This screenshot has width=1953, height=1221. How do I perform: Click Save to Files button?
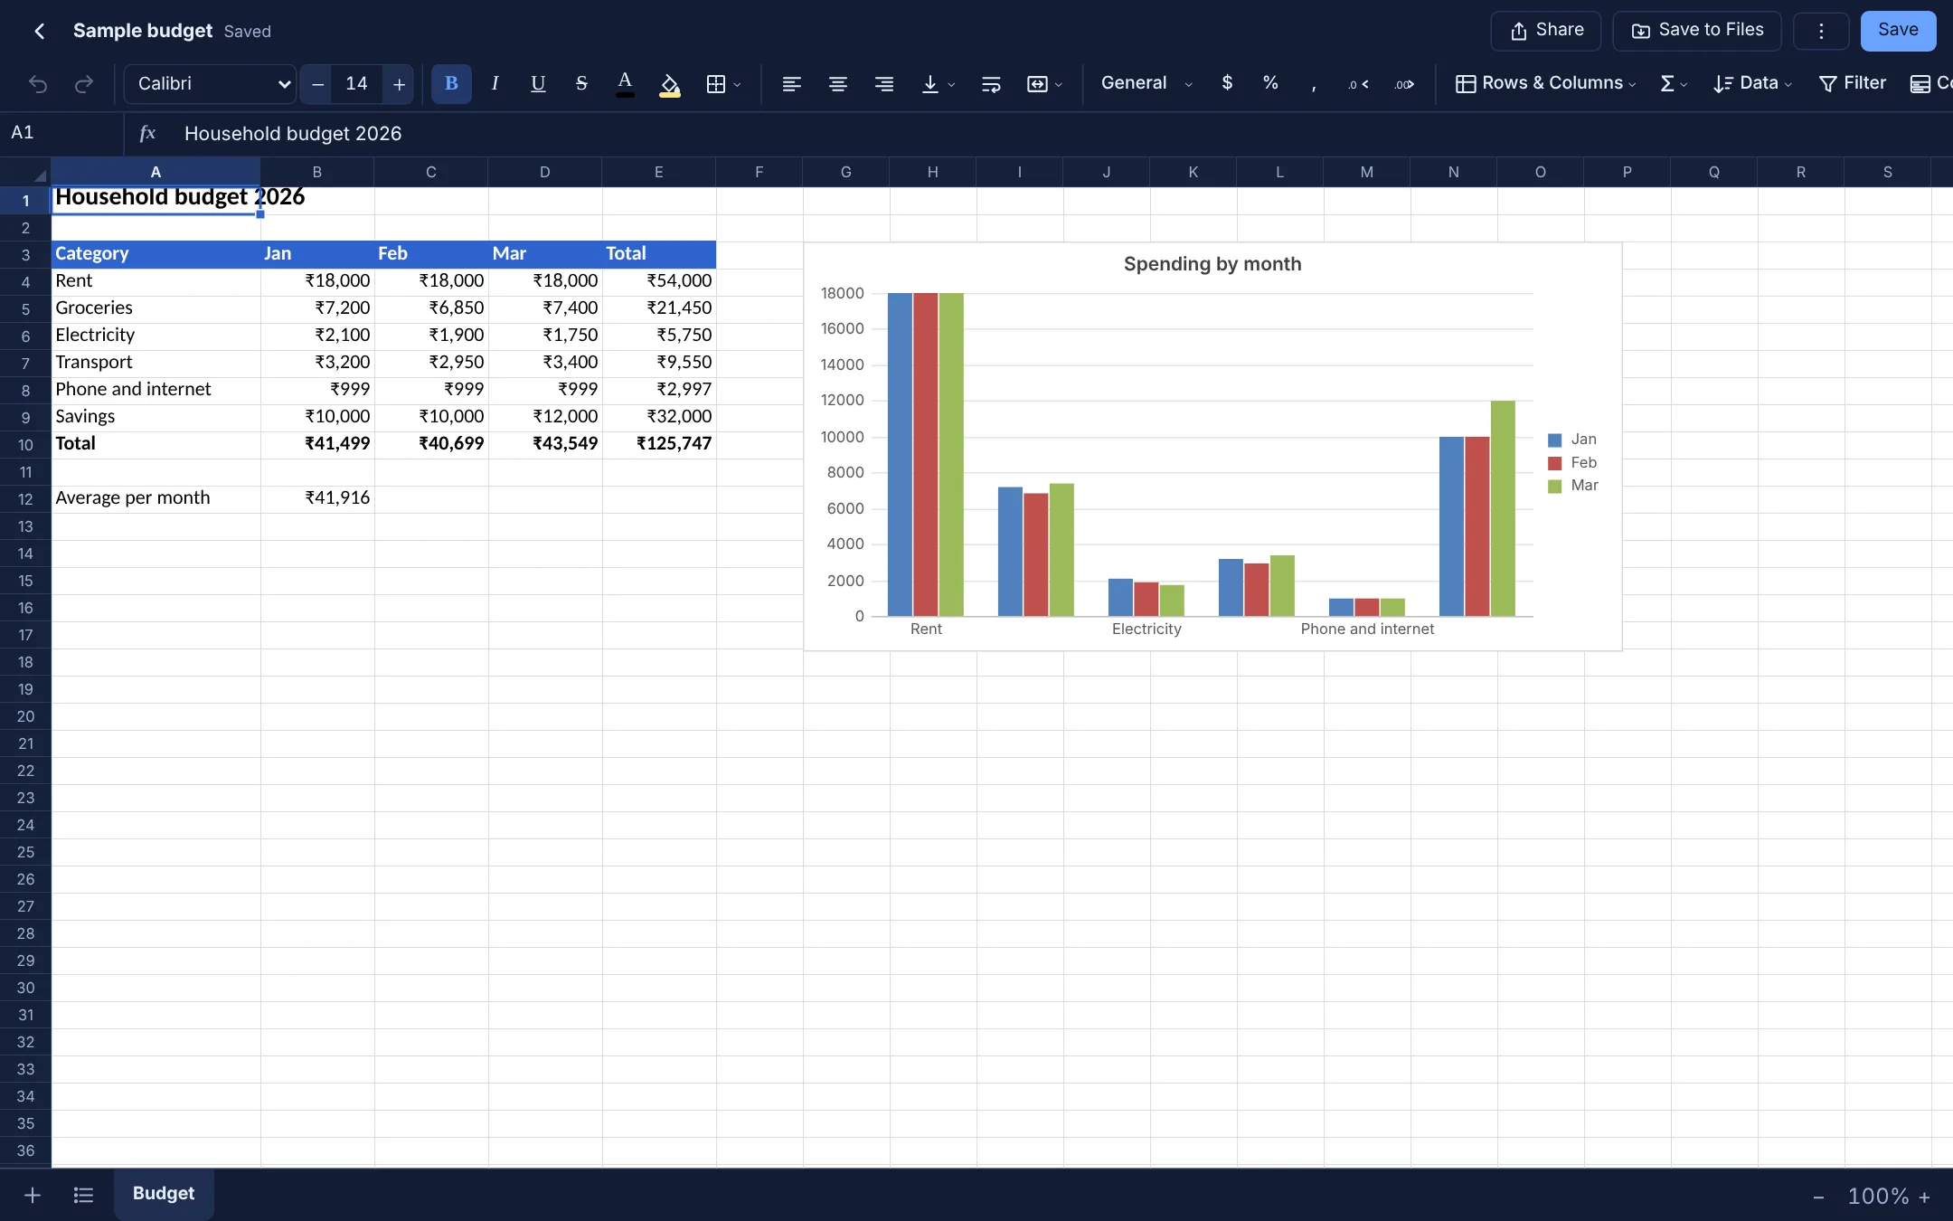1697,31
